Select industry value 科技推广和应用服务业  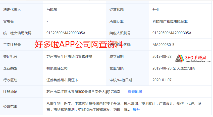click(x=170, y=21)
